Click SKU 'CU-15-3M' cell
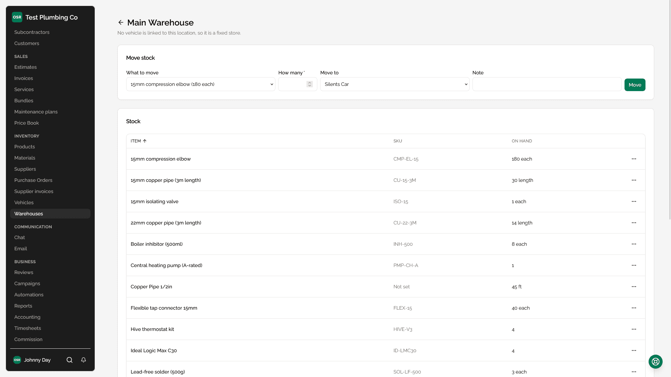The height and width of the screenshot is (377, 671). [x=405, y=180]
